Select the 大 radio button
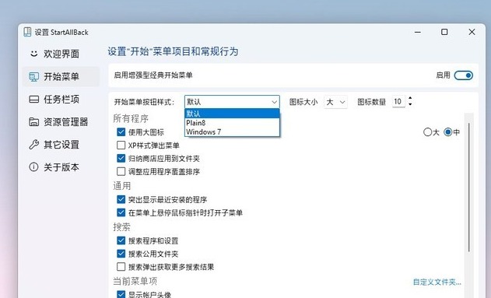This screenshot has width=491, height=298. coord(427,132)
